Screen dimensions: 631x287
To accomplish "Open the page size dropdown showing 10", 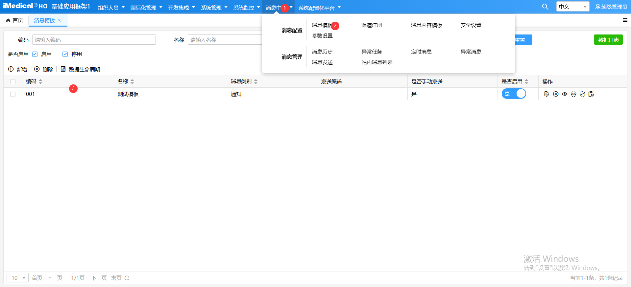I will pyautogui.click(x=18, y=278).
